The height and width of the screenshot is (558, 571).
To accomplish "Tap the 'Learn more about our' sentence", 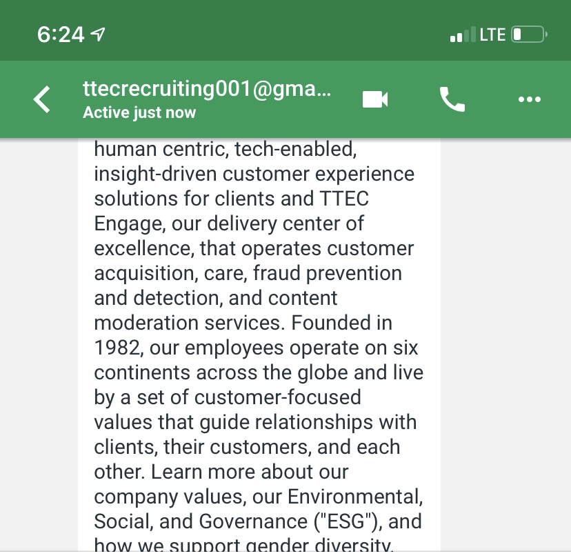I will click(250, 472).
